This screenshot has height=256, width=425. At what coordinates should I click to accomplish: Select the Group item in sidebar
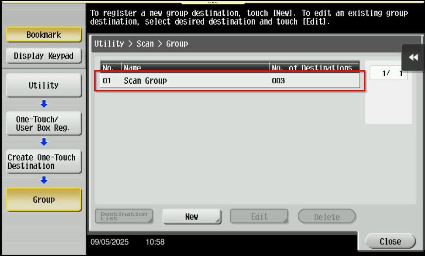point(44,199)
